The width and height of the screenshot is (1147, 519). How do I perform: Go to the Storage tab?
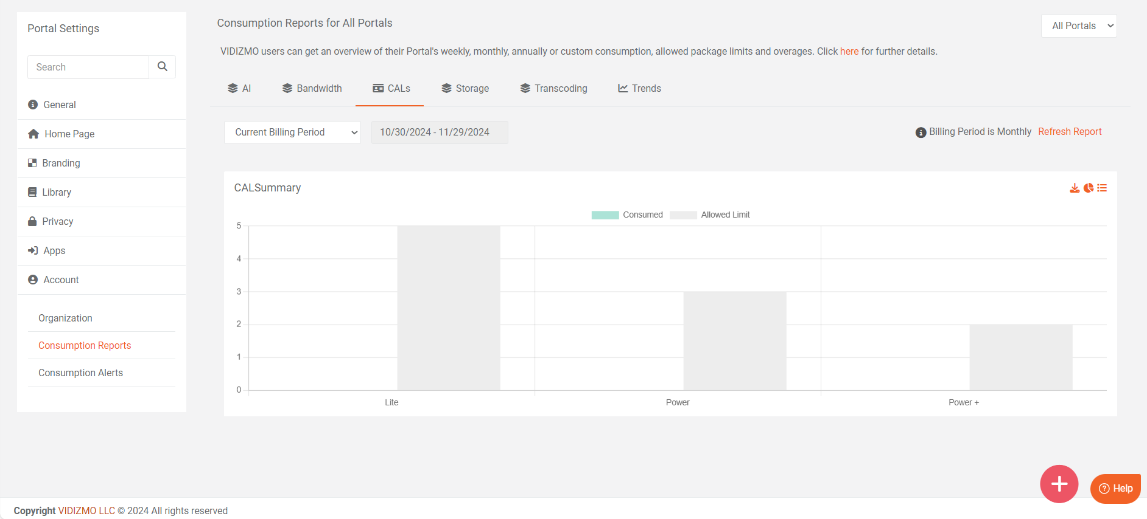tap(465, 89)
